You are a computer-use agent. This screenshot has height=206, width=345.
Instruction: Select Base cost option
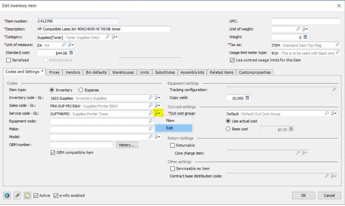coord(228,129)
